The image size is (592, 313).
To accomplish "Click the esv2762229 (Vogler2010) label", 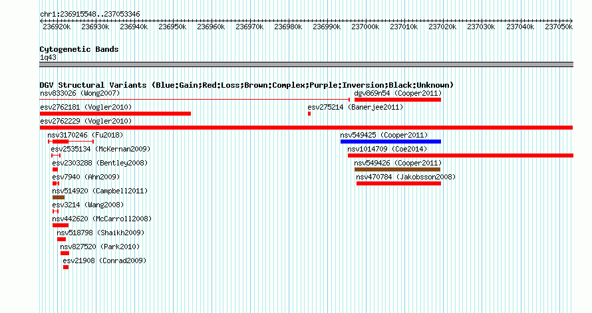I will tap(86, 121).
